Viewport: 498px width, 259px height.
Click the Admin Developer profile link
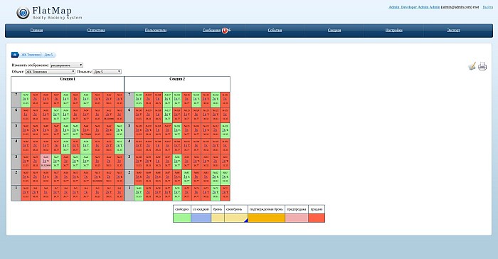pos(414,7)
